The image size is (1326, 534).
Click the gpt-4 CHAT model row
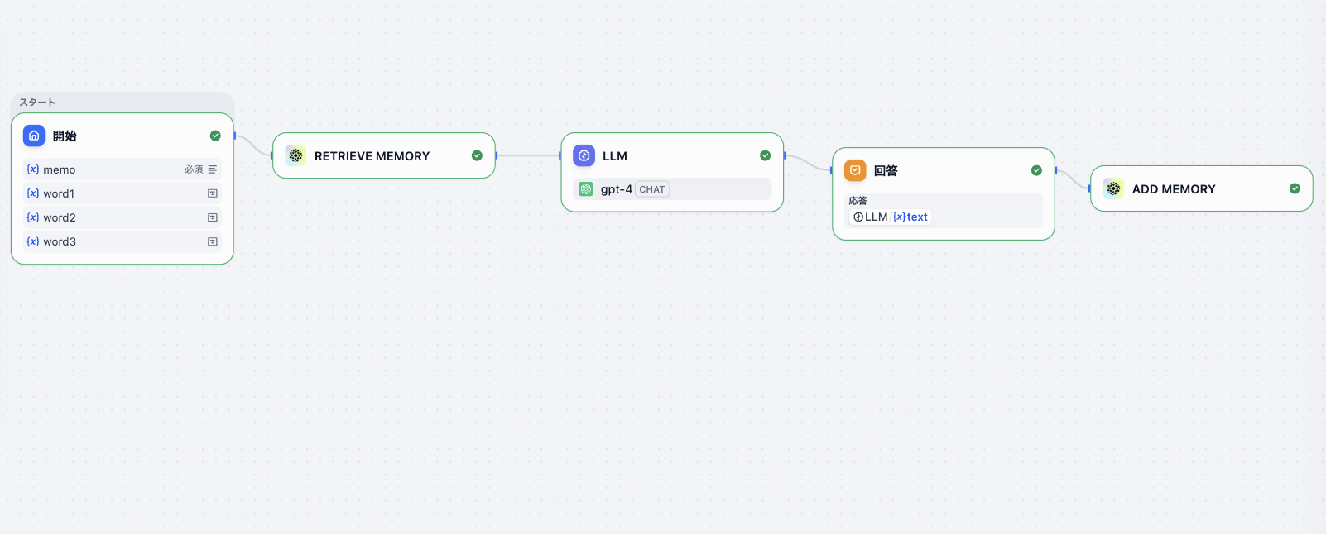(x=672, y=189)
